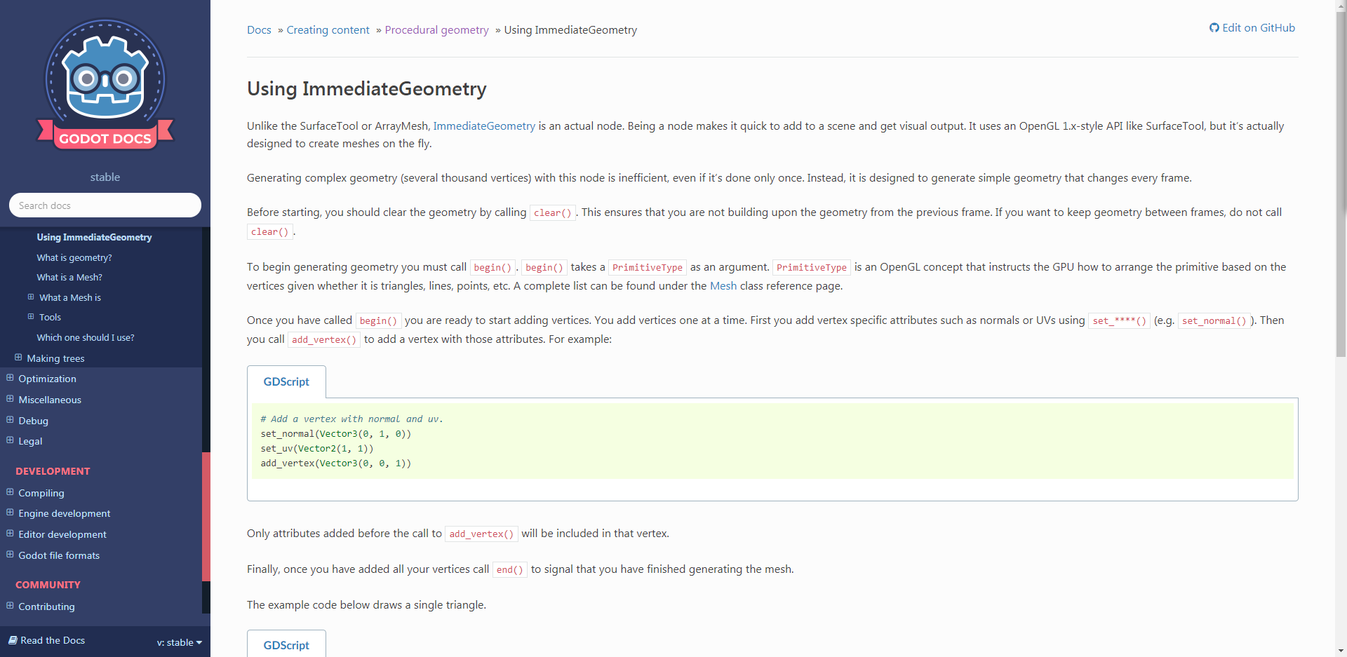
Task: Expand the Making trees section
Action: click(x=18, y=358)
